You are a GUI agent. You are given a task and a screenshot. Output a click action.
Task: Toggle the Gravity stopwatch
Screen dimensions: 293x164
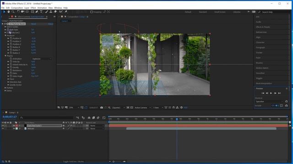pyautogui.click(x=11, y=67)
